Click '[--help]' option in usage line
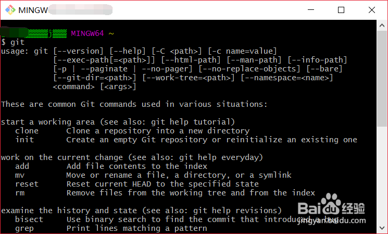The height and width of the screenshot is (234, 388). (x=128, y=51)
